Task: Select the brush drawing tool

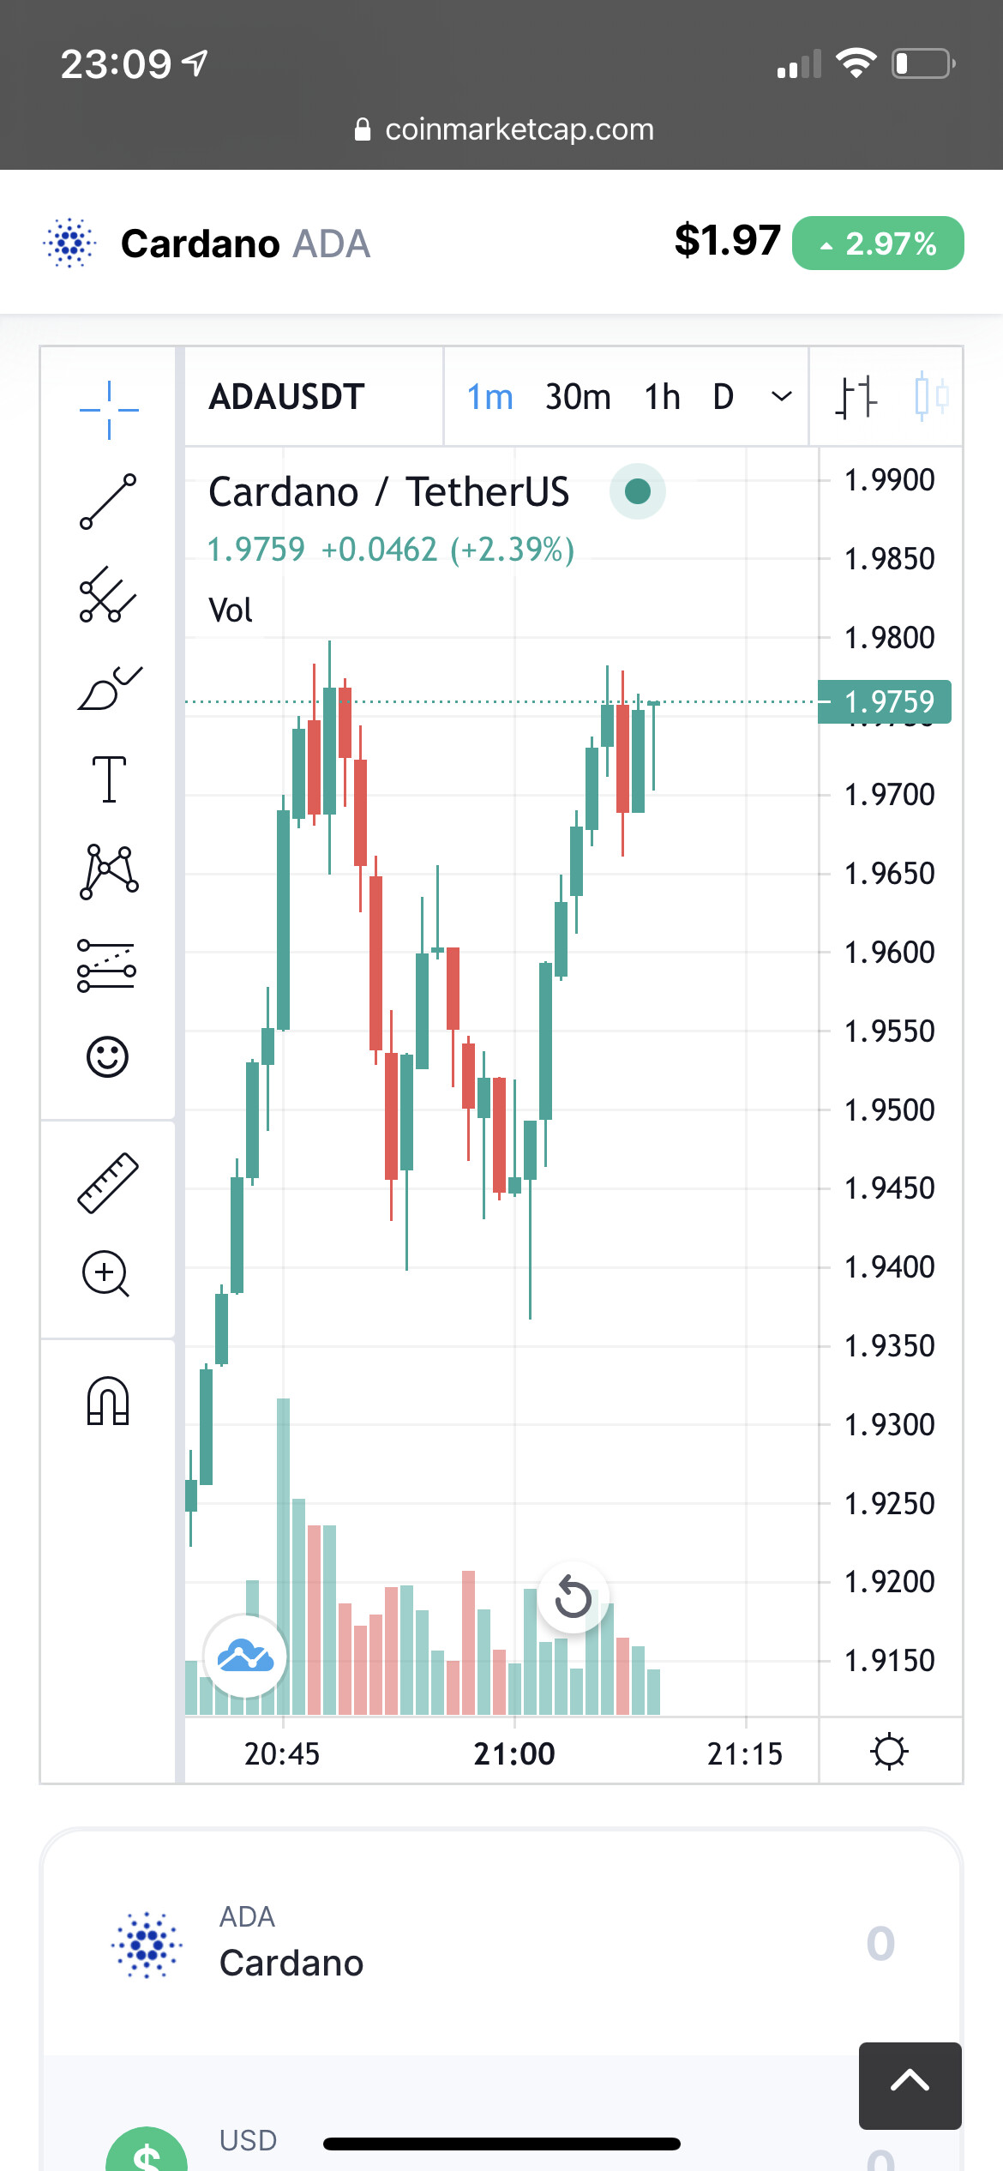Action: [110, 688]
